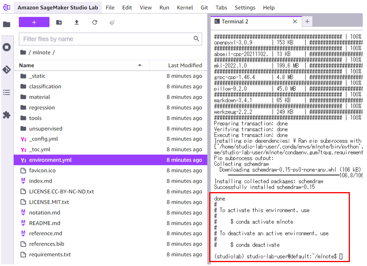Open the Extension Manager puzzle icon

click(x=7, y=115)
